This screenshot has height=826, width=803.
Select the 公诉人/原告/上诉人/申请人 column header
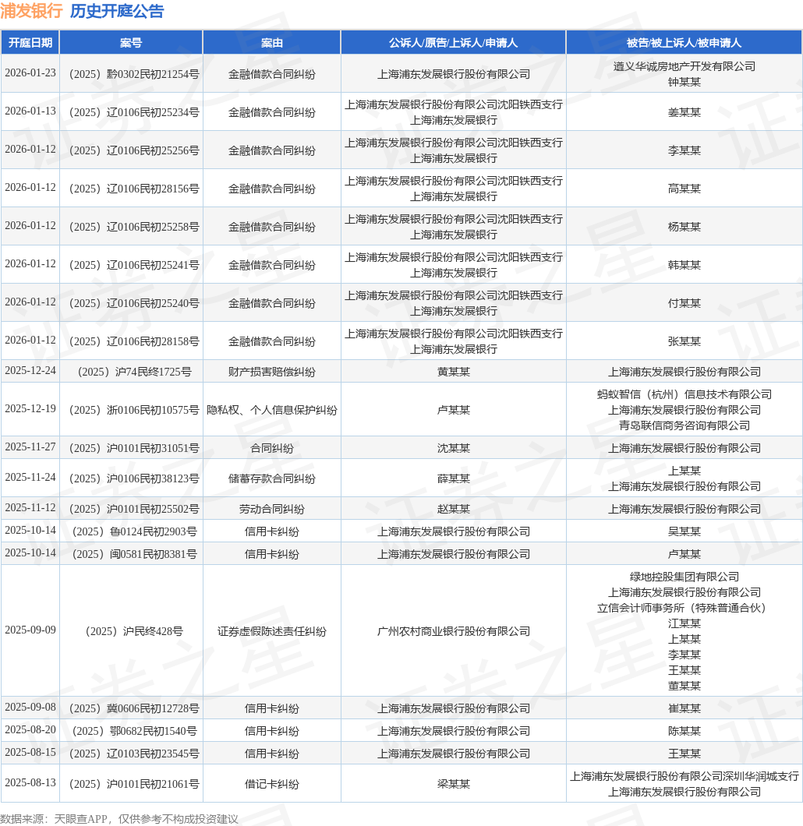coord(453,43)
